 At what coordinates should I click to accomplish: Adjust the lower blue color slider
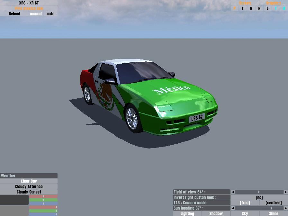coord(43,214)
